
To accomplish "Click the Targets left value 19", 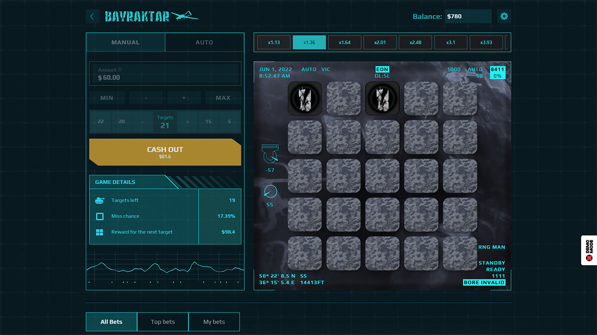I will click(232, 200).
